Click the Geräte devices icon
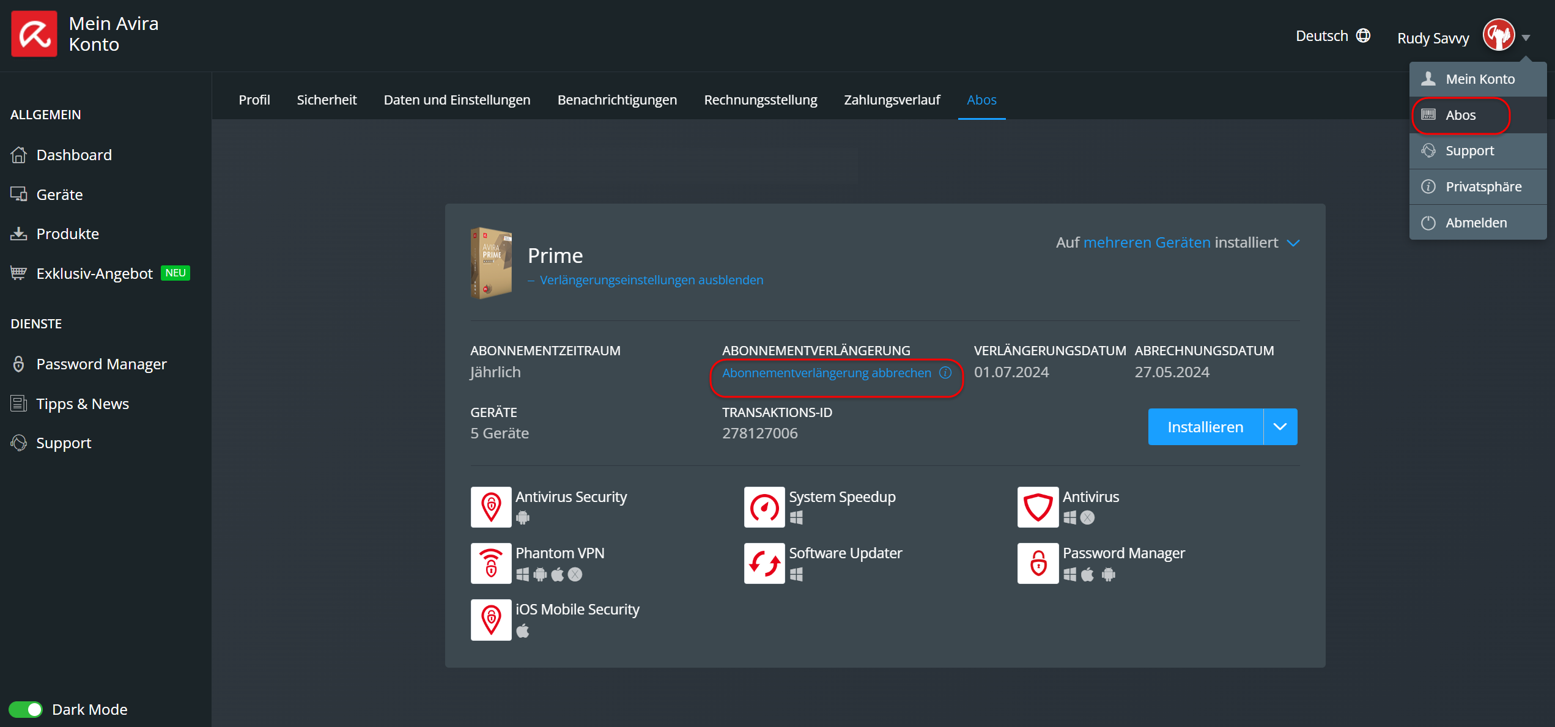Viewport: 1555px width, 727px height. pos(19,194)
